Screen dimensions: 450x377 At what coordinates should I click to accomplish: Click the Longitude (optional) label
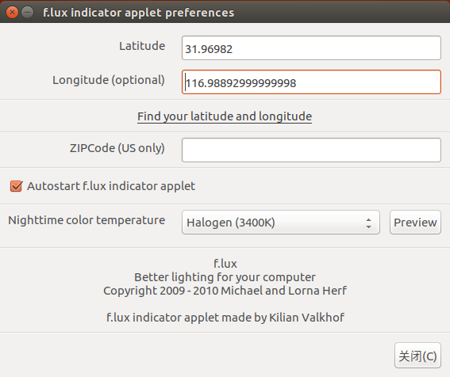tap(109, 80)
